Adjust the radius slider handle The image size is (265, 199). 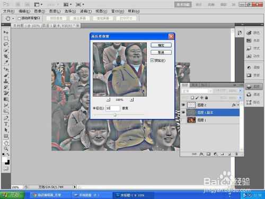115,115
